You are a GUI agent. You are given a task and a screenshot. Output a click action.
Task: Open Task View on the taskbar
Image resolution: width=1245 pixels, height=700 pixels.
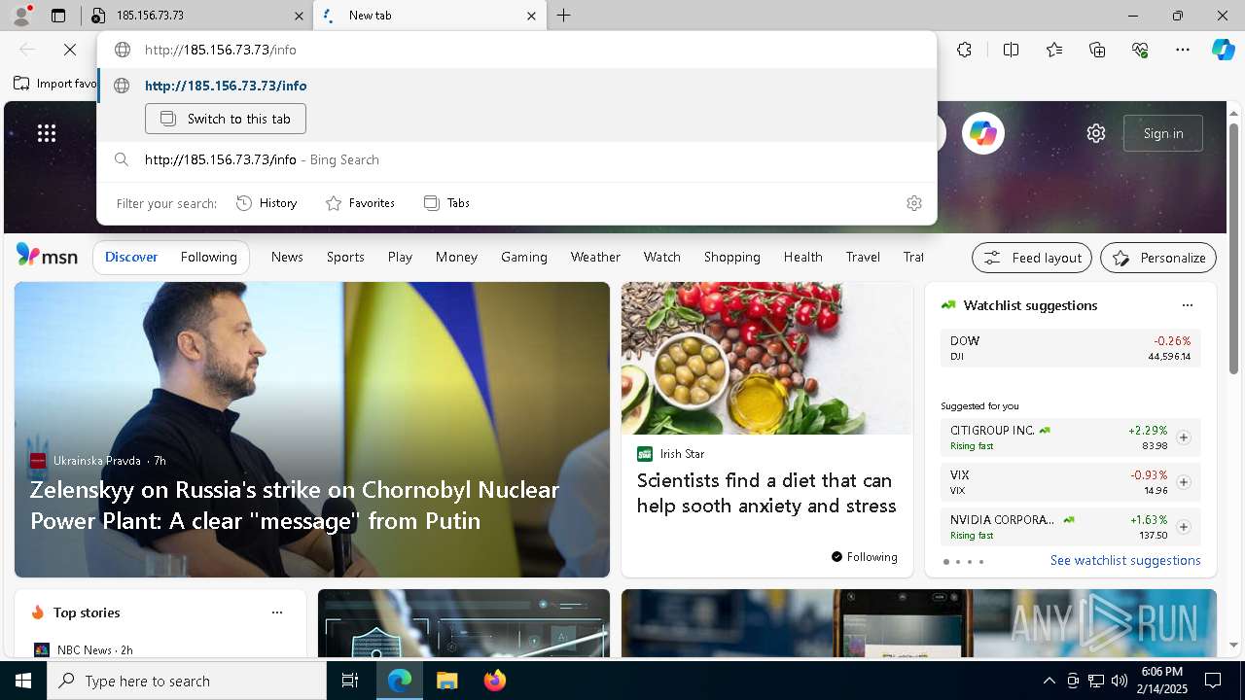pos(350,681)
